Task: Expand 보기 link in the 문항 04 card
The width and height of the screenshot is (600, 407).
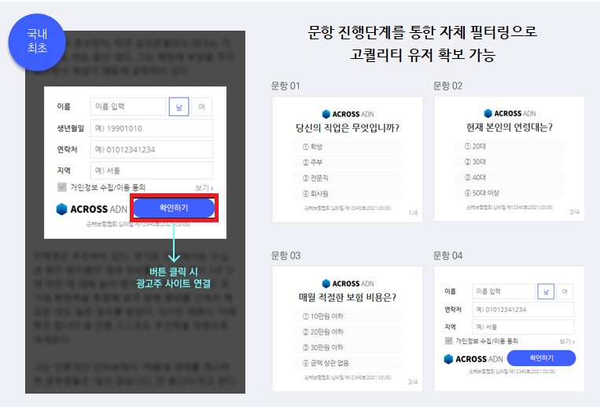Action: tap(566, 343)
